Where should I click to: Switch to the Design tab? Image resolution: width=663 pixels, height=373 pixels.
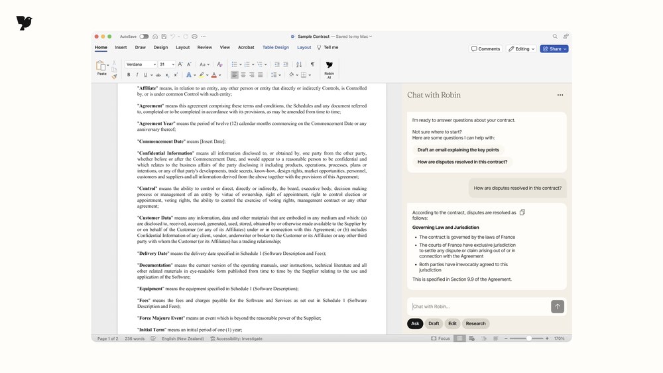coord(160,47)
